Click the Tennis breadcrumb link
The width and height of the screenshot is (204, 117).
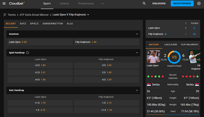12,15
